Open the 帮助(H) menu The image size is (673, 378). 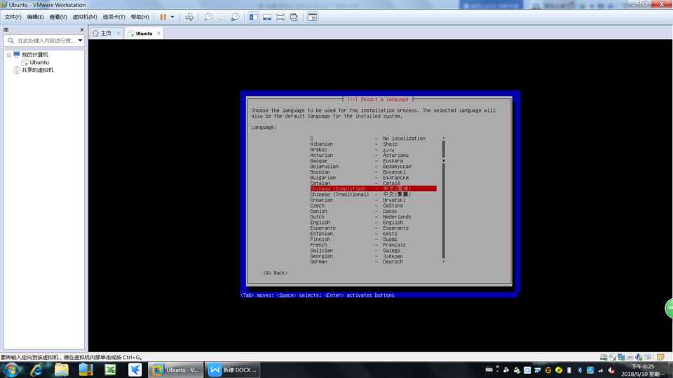coord(140,17)
